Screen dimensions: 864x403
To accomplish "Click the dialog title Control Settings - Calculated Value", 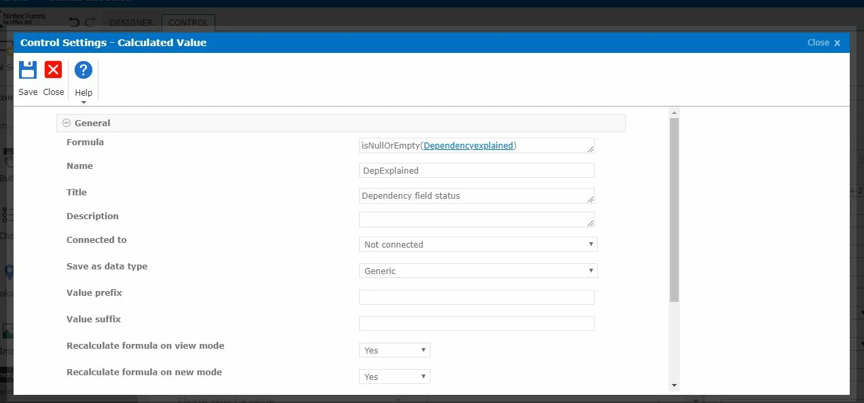I will tap(113, 43).
